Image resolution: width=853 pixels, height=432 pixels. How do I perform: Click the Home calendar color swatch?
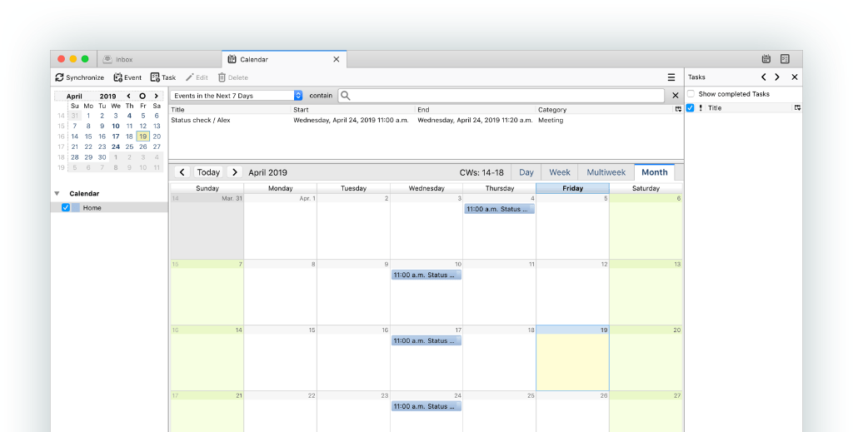coord(76,207)
